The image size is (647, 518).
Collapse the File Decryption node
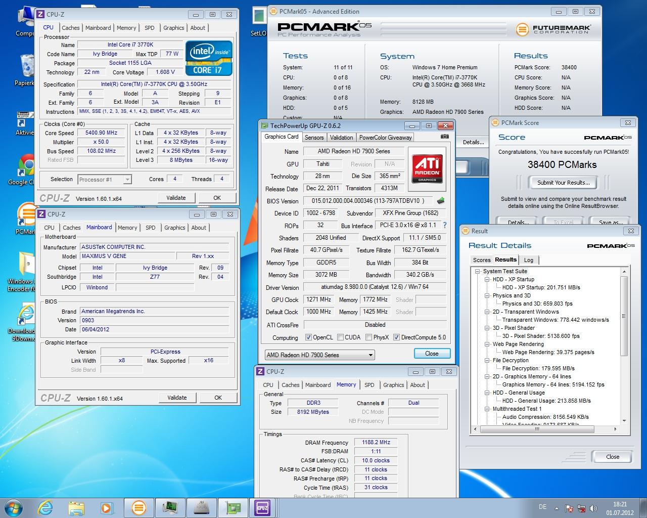(487, 360)
